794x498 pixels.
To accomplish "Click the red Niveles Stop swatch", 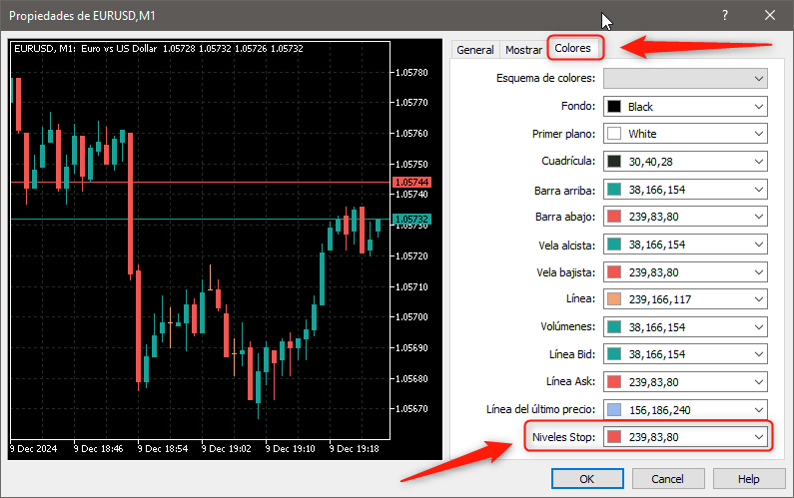I will [x=614, y=437].
